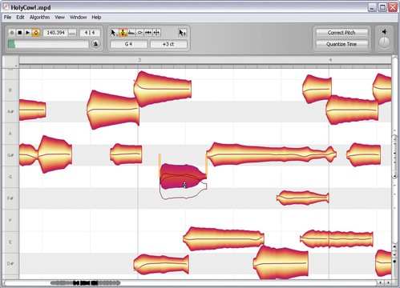Click the Correct Pitch button
Image resolution: width=400 pixels, height=288 pixels.
coord(341,33)
